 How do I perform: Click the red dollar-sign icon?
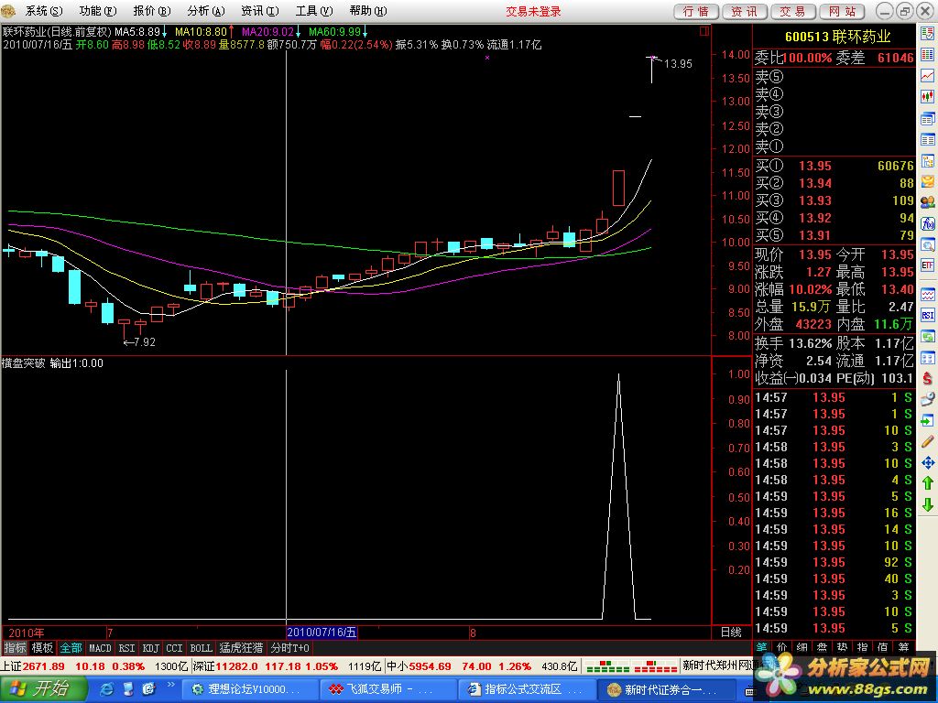tap(927, 378)
